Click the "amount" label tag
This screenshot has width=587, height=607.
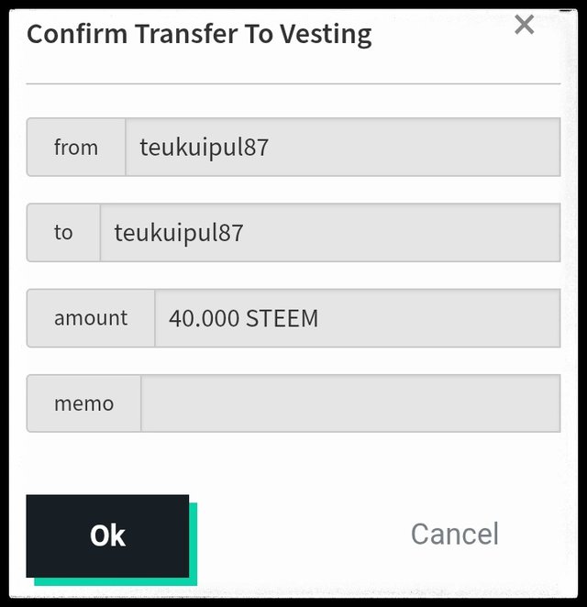(x=91, y=318)
